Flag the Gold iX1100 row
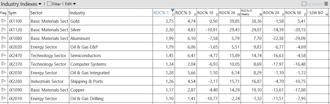 pyautogui.click(x=3, y=21)
